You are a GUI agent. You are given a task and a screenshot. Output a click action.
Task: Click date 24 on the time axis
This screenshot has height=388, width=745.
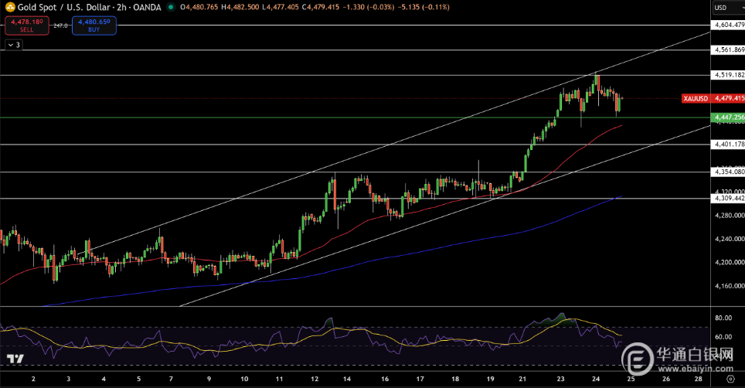click(x=595, y=380)
